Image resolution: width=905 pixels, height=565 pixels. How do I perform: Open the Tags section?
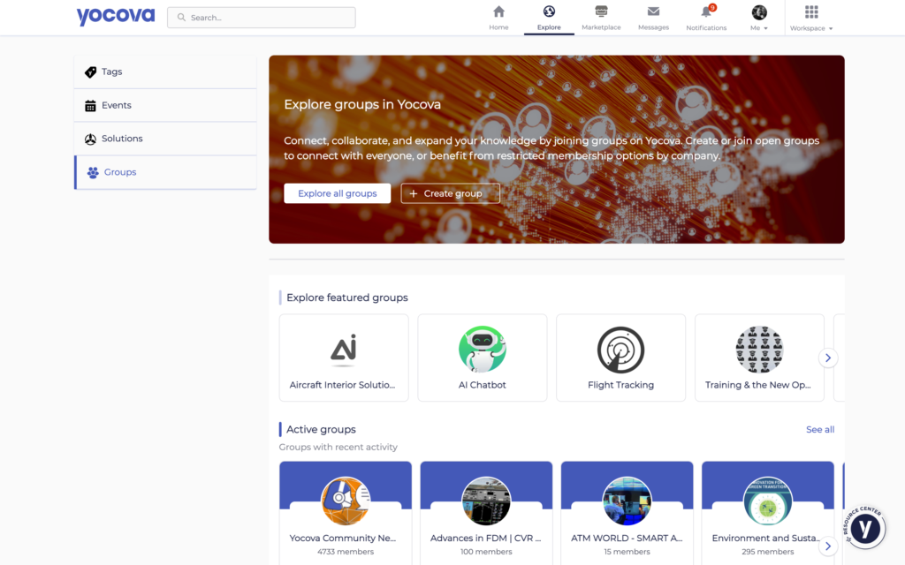[x=165, y=72]
